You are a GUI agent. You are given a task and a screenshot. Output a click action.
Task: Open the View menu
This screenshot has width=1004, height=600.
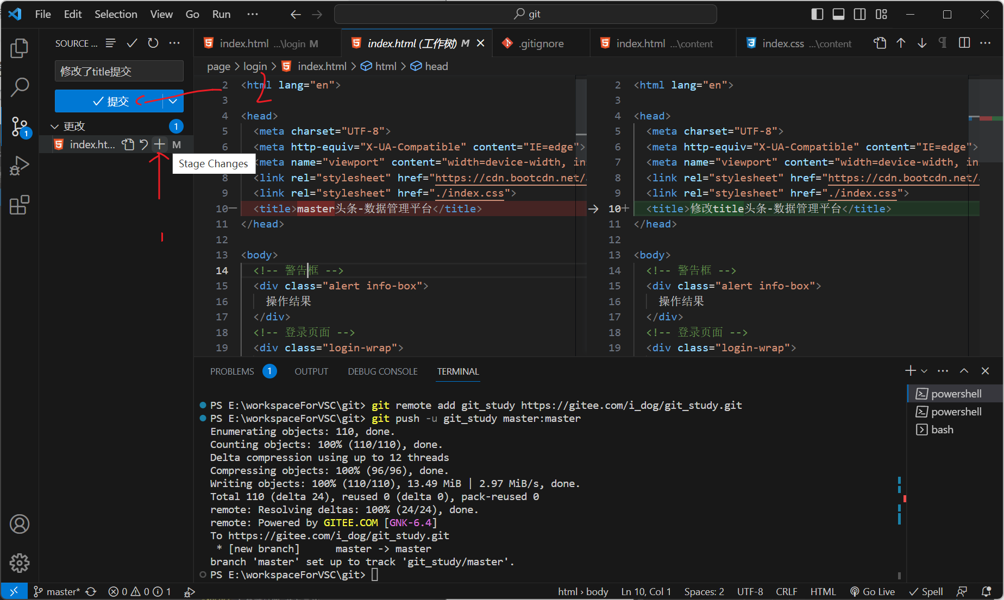(x=161, y=14)
